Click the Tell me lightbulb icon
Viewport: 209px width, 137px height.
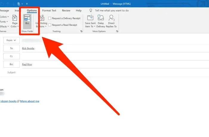91,10
